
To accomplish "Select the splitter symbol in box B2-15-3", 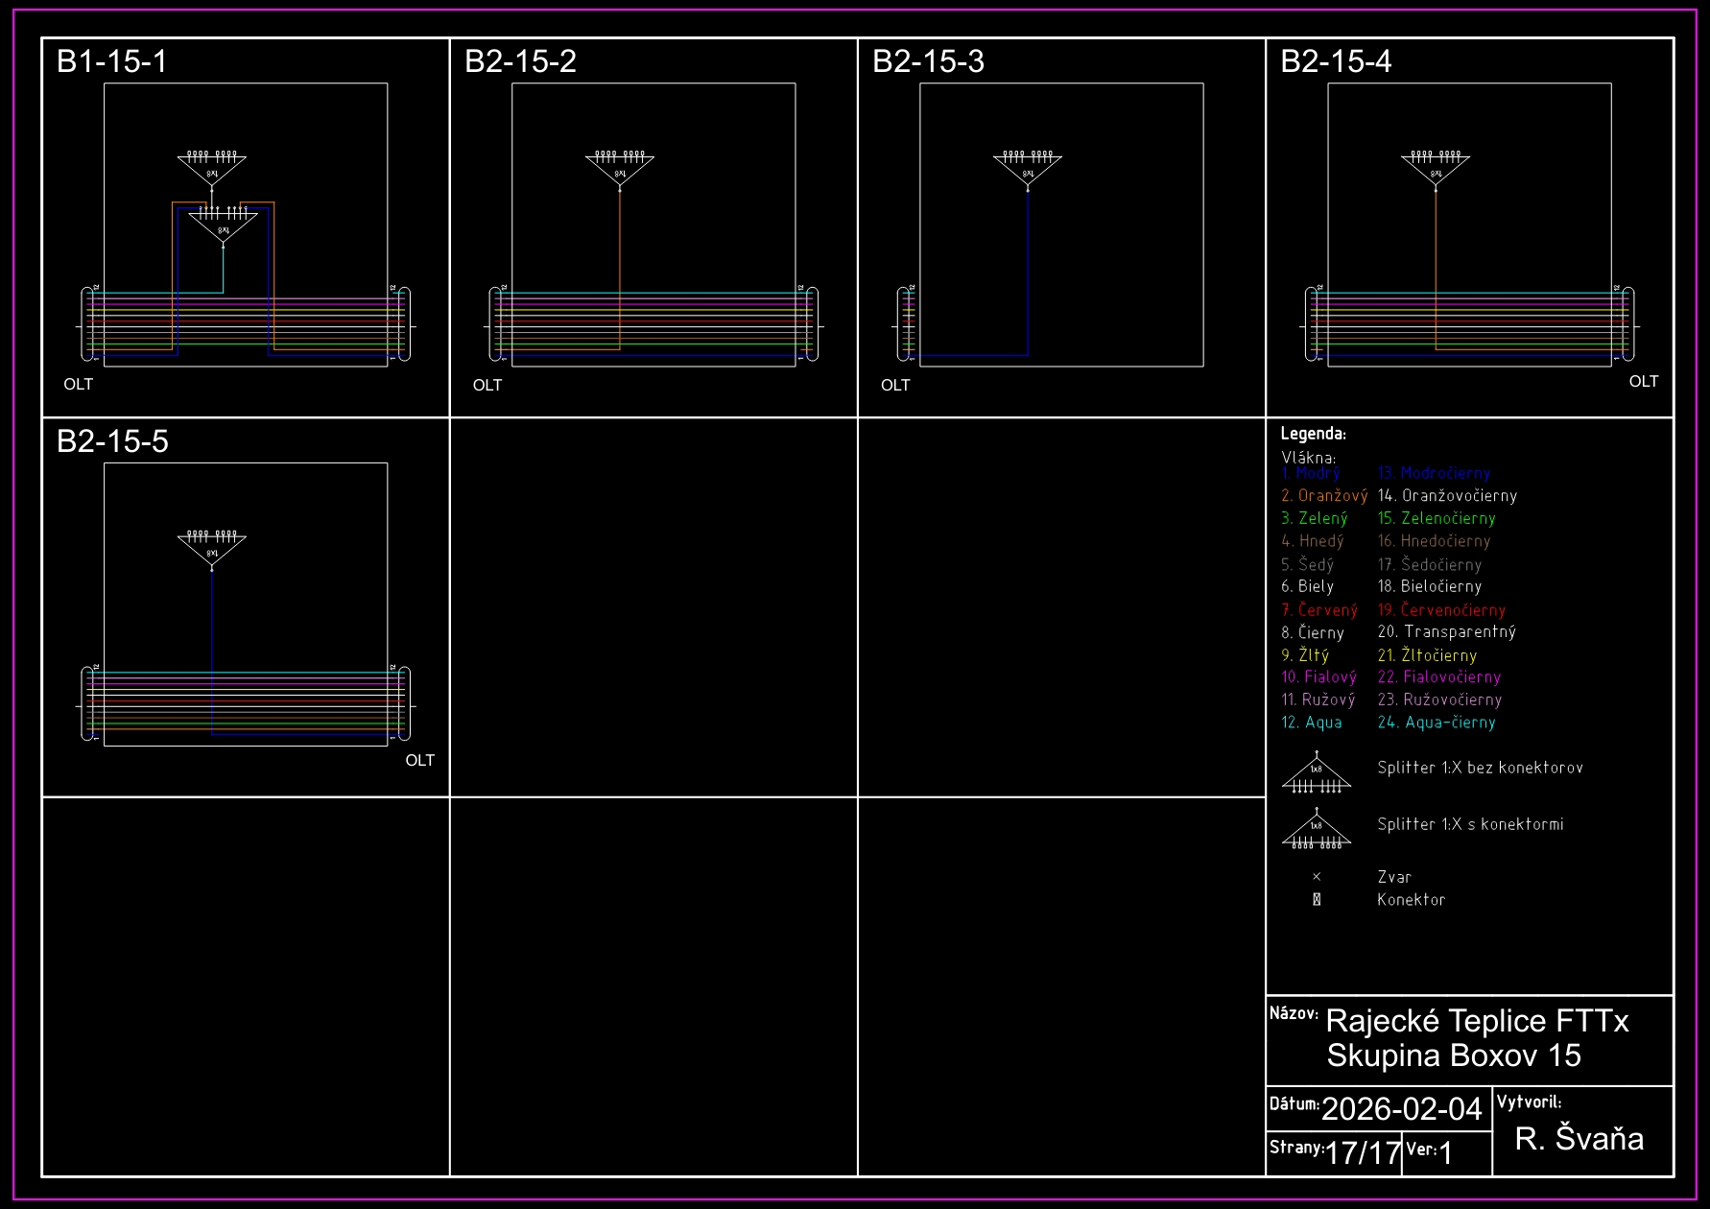I will coord(1028,168).
